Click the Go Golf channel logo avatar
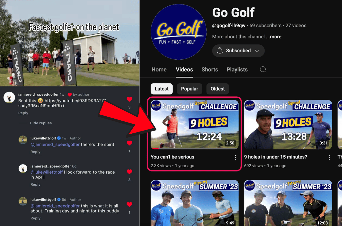Viewport: 342px width, 226px height. click(178, 32)
